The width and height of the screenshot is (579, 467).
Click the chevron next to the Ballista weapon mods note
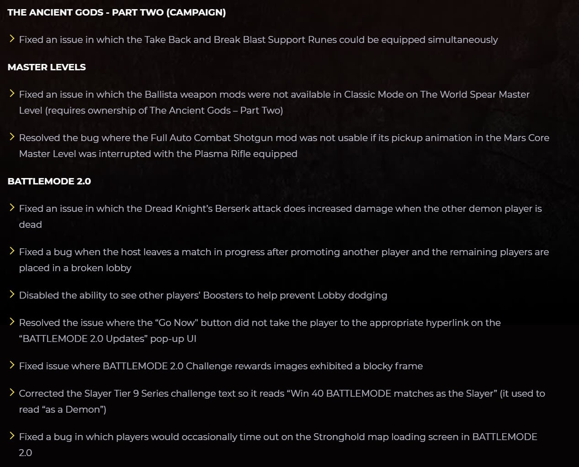tap(12, 94)
